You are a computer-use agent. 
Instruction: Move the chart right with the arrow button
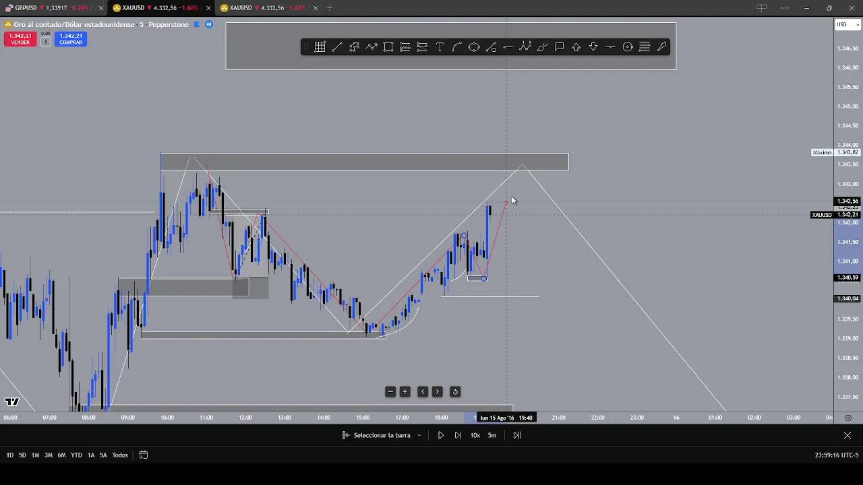[x=438, y=392]
